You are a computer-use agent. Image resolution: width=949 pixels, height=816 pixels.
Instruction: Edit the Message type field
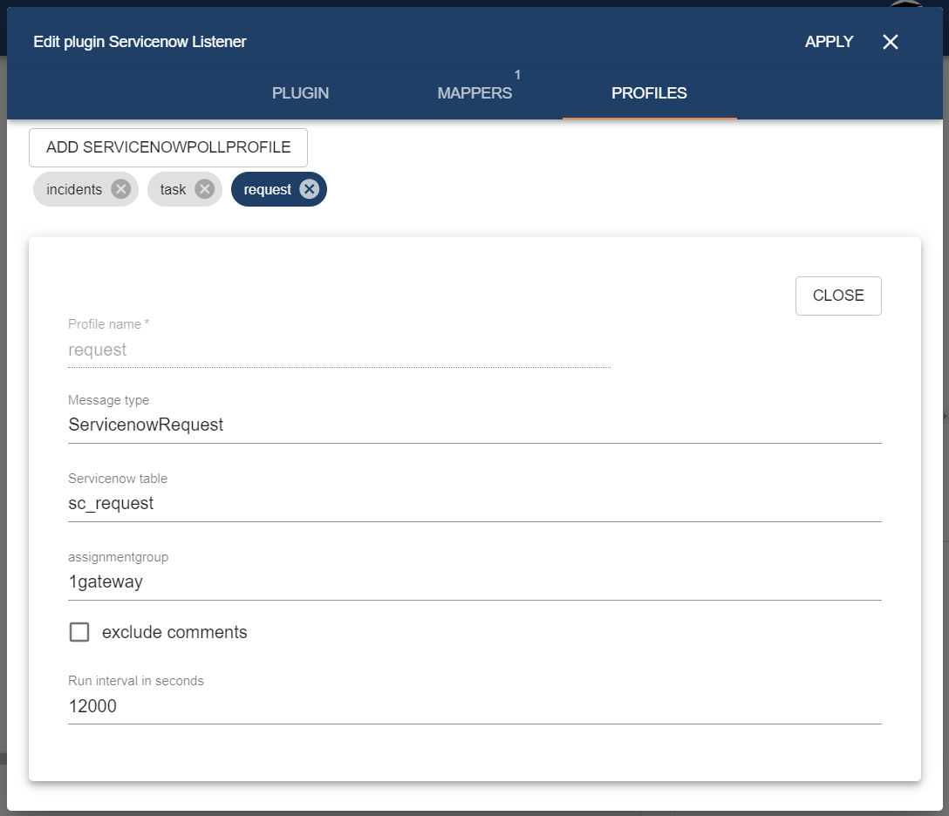pyautogui.click(x=474, y=425)
